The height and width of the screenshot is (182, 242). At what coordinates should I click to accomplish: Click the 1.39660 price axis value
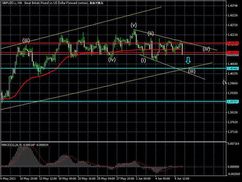click(233, 83)
